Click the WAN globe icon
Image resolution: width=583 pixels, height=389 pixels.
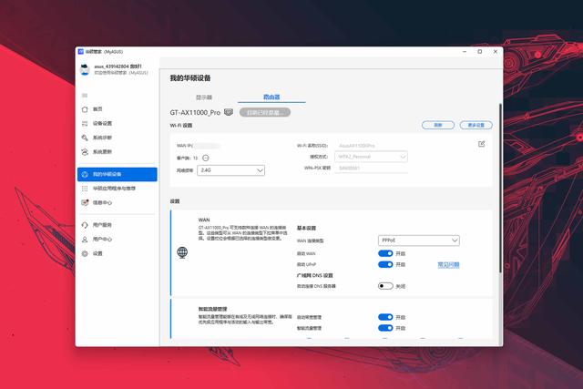(x=182, y=252)
